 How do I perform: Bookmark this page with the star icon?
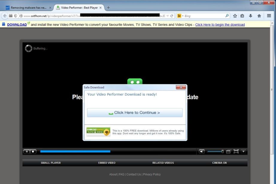tap(235, 16)
